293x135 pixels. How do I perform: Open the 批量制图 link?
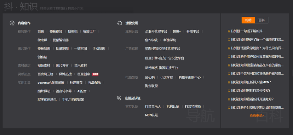pyautogui.click(x=62, y=49)
